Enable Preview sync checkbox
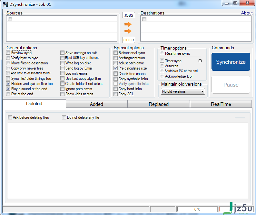The image size is (256, 215). [8, 53]
